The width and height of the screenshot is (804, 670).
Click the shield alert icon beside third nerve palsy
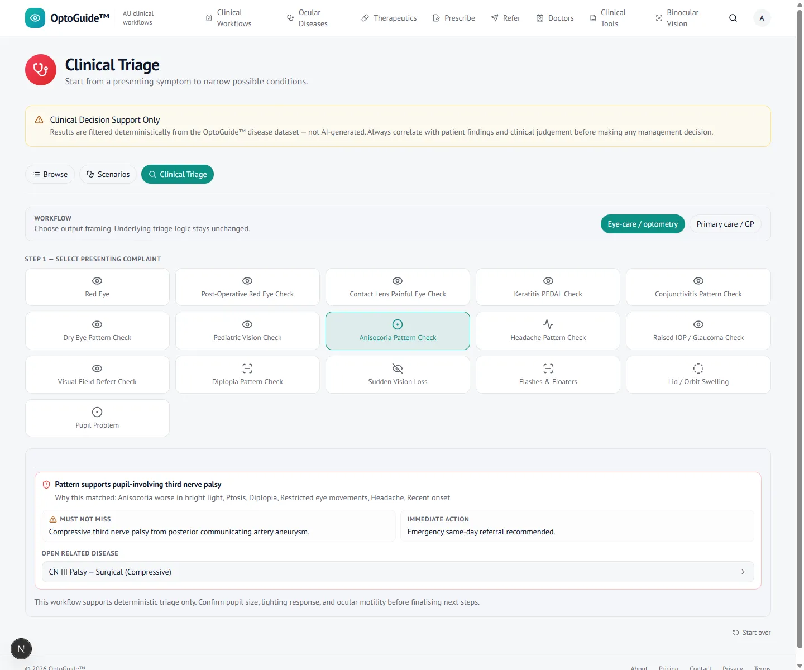[x=46, y=485]
